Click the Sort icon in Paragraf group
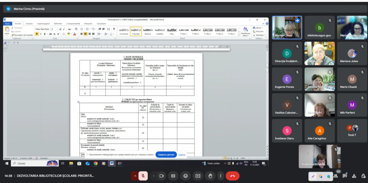This screenshot has height=183, width=368. click(109, 29)
